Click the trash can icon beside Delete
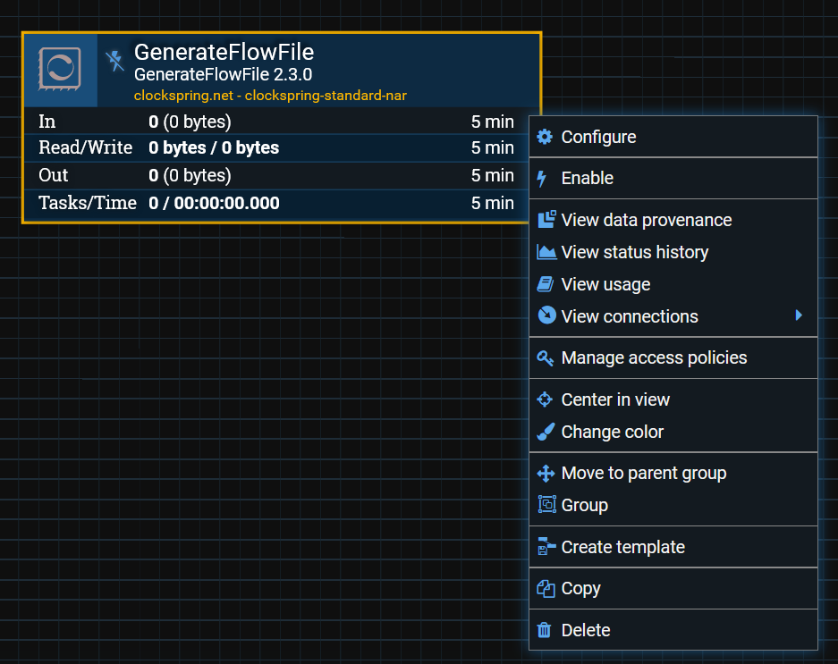Viewport: 838px width, 664px height. point(544,630)
